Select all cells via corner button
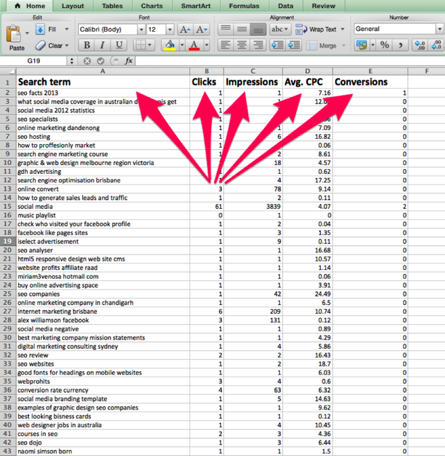Image resolution: width=445 pixels, height=456 pixels. coord(8,71)
